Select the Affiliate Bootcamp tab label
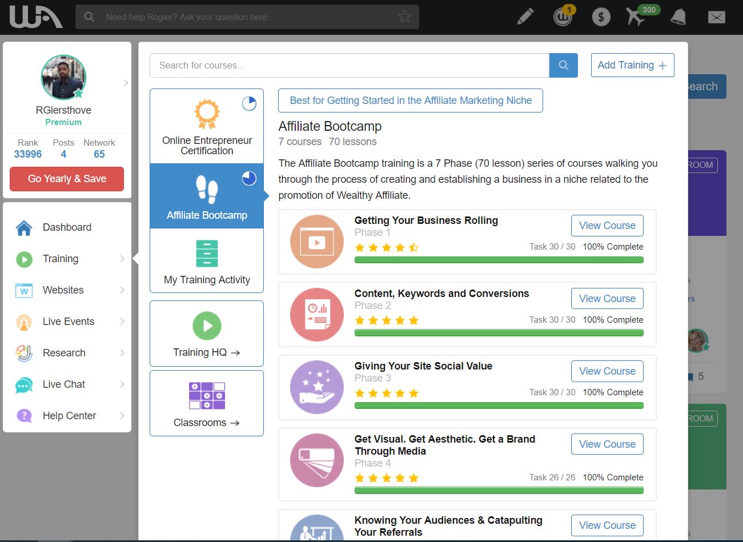This screenshot has height=542, width=743. 207,215
